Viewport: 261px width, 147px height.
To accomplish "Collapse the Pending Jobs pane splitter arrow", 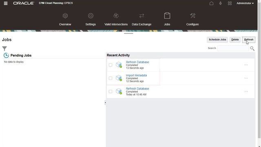I will click(x=105, y=102).
